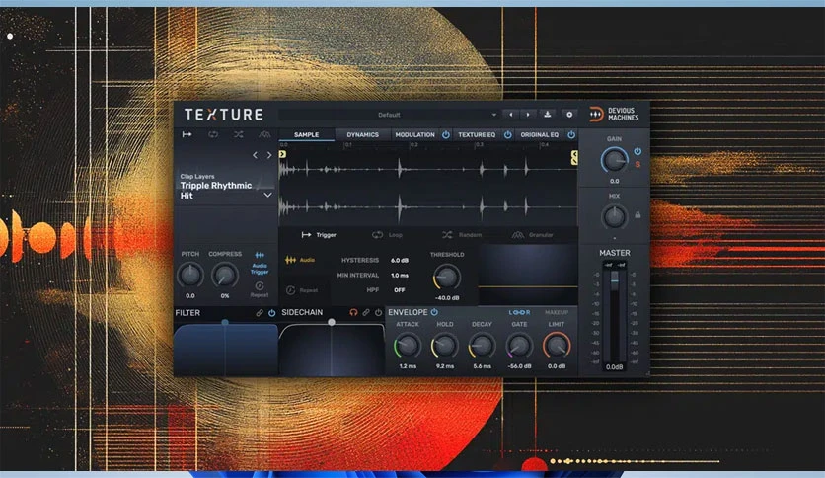Toggle the Modulation power button
This screenshot has width=825, height=478.
click(446, 134)
